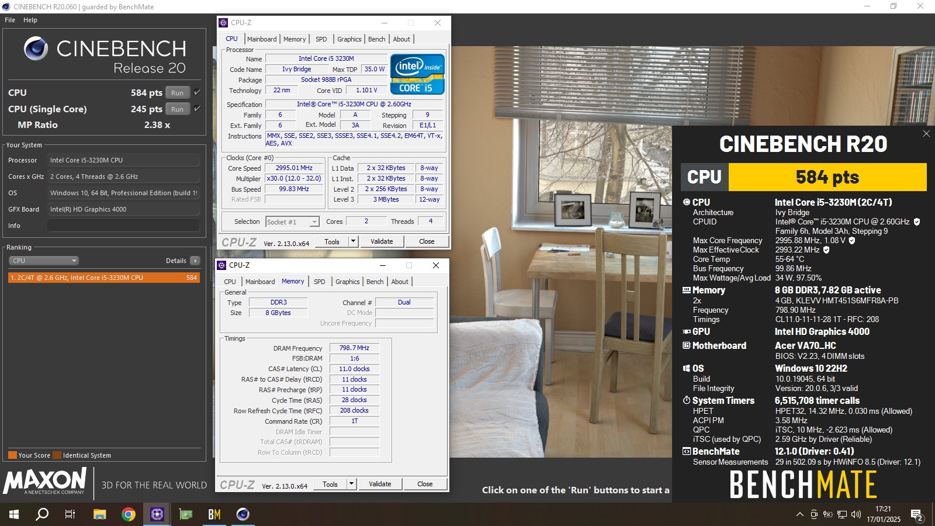Image resolution: width=935 pixels, height=526 pixels.
Task: Open the CPU-Z window icon menu in upper window
Action: coord(223,23)
